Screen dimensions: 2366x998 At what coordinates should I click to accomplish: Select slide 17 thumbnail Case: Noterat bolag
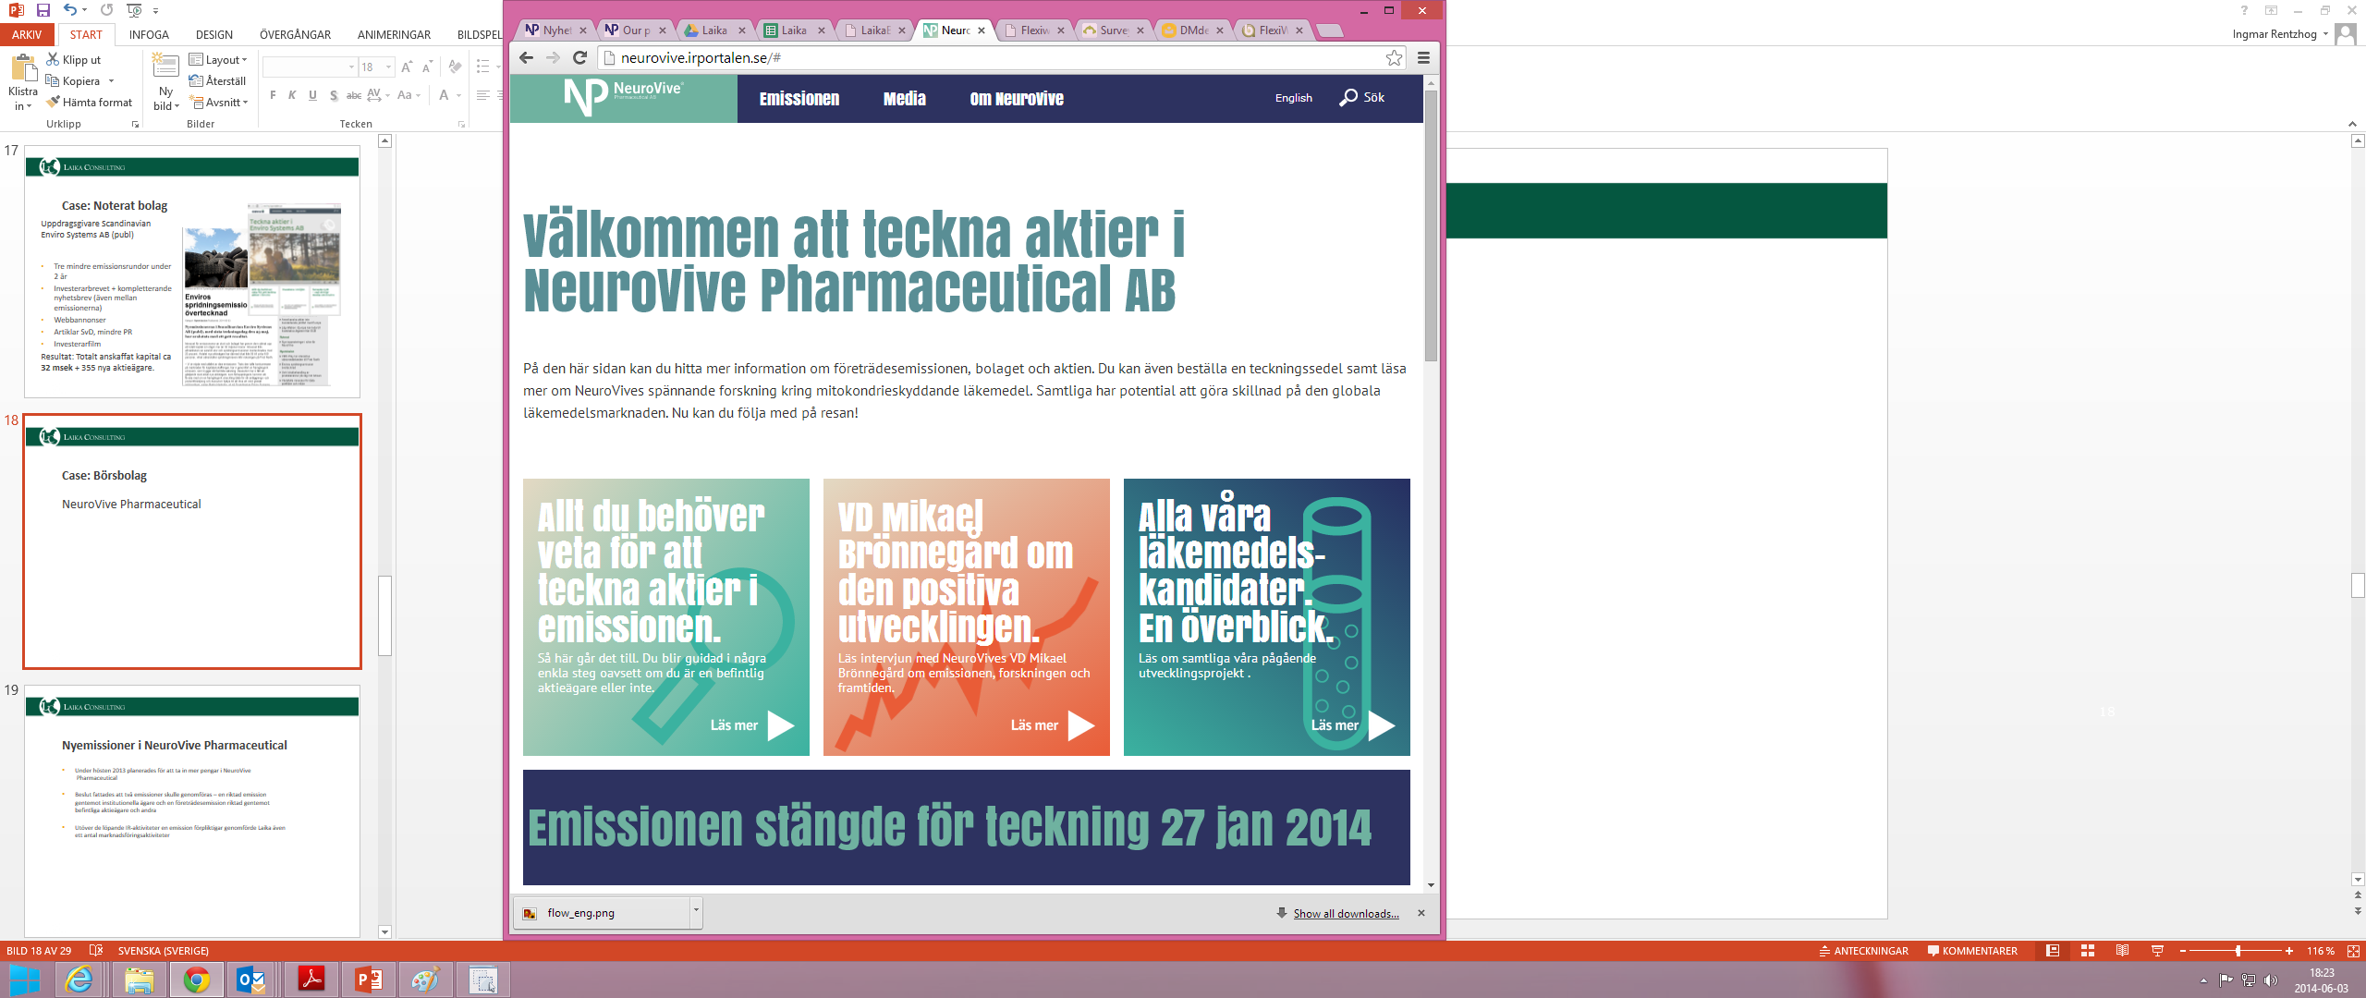(192, 271)
